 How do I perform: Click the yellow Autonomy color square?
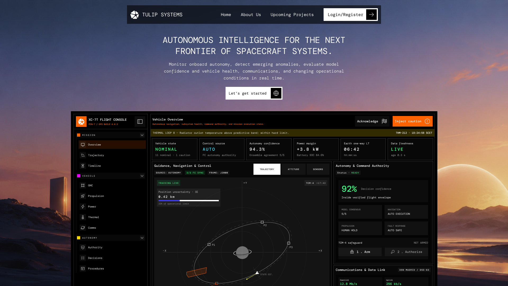click(79, 238)
